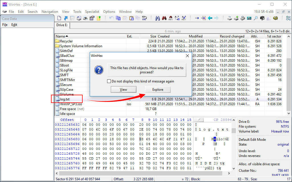Image resolution: width=292 pixels, height=182 pixels.
Task: Close the WinHex message dialog
Action: [x=187, y=56]
